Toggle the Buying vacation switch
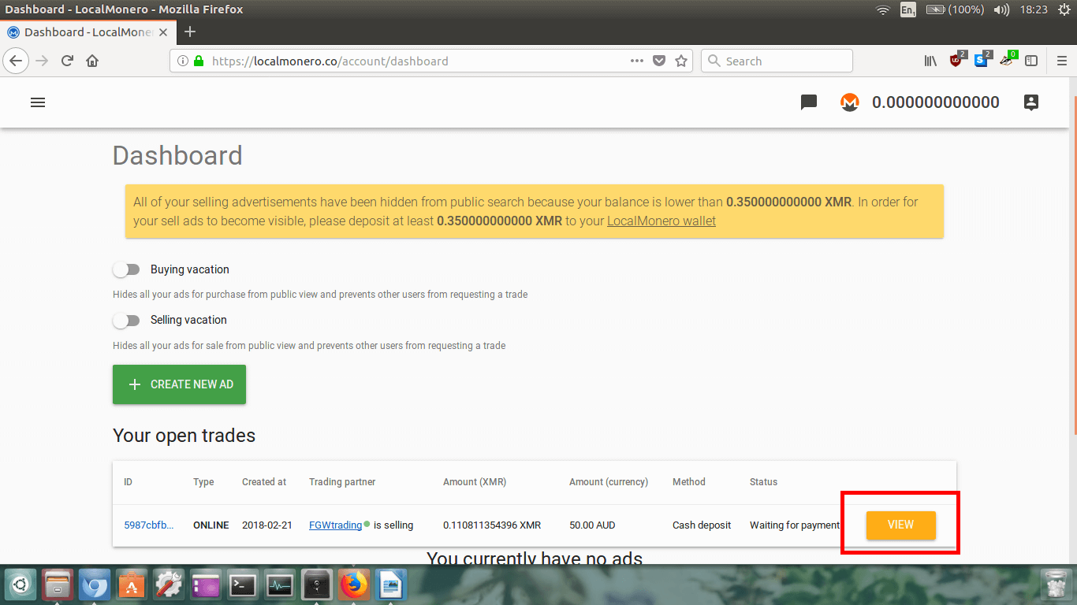The width and height of the screenshot is (1077, 605). pyautogui.click(x=126, y=269)
